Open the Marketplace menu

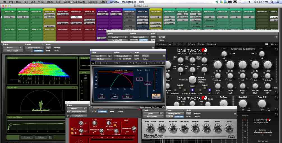point(129,2)
